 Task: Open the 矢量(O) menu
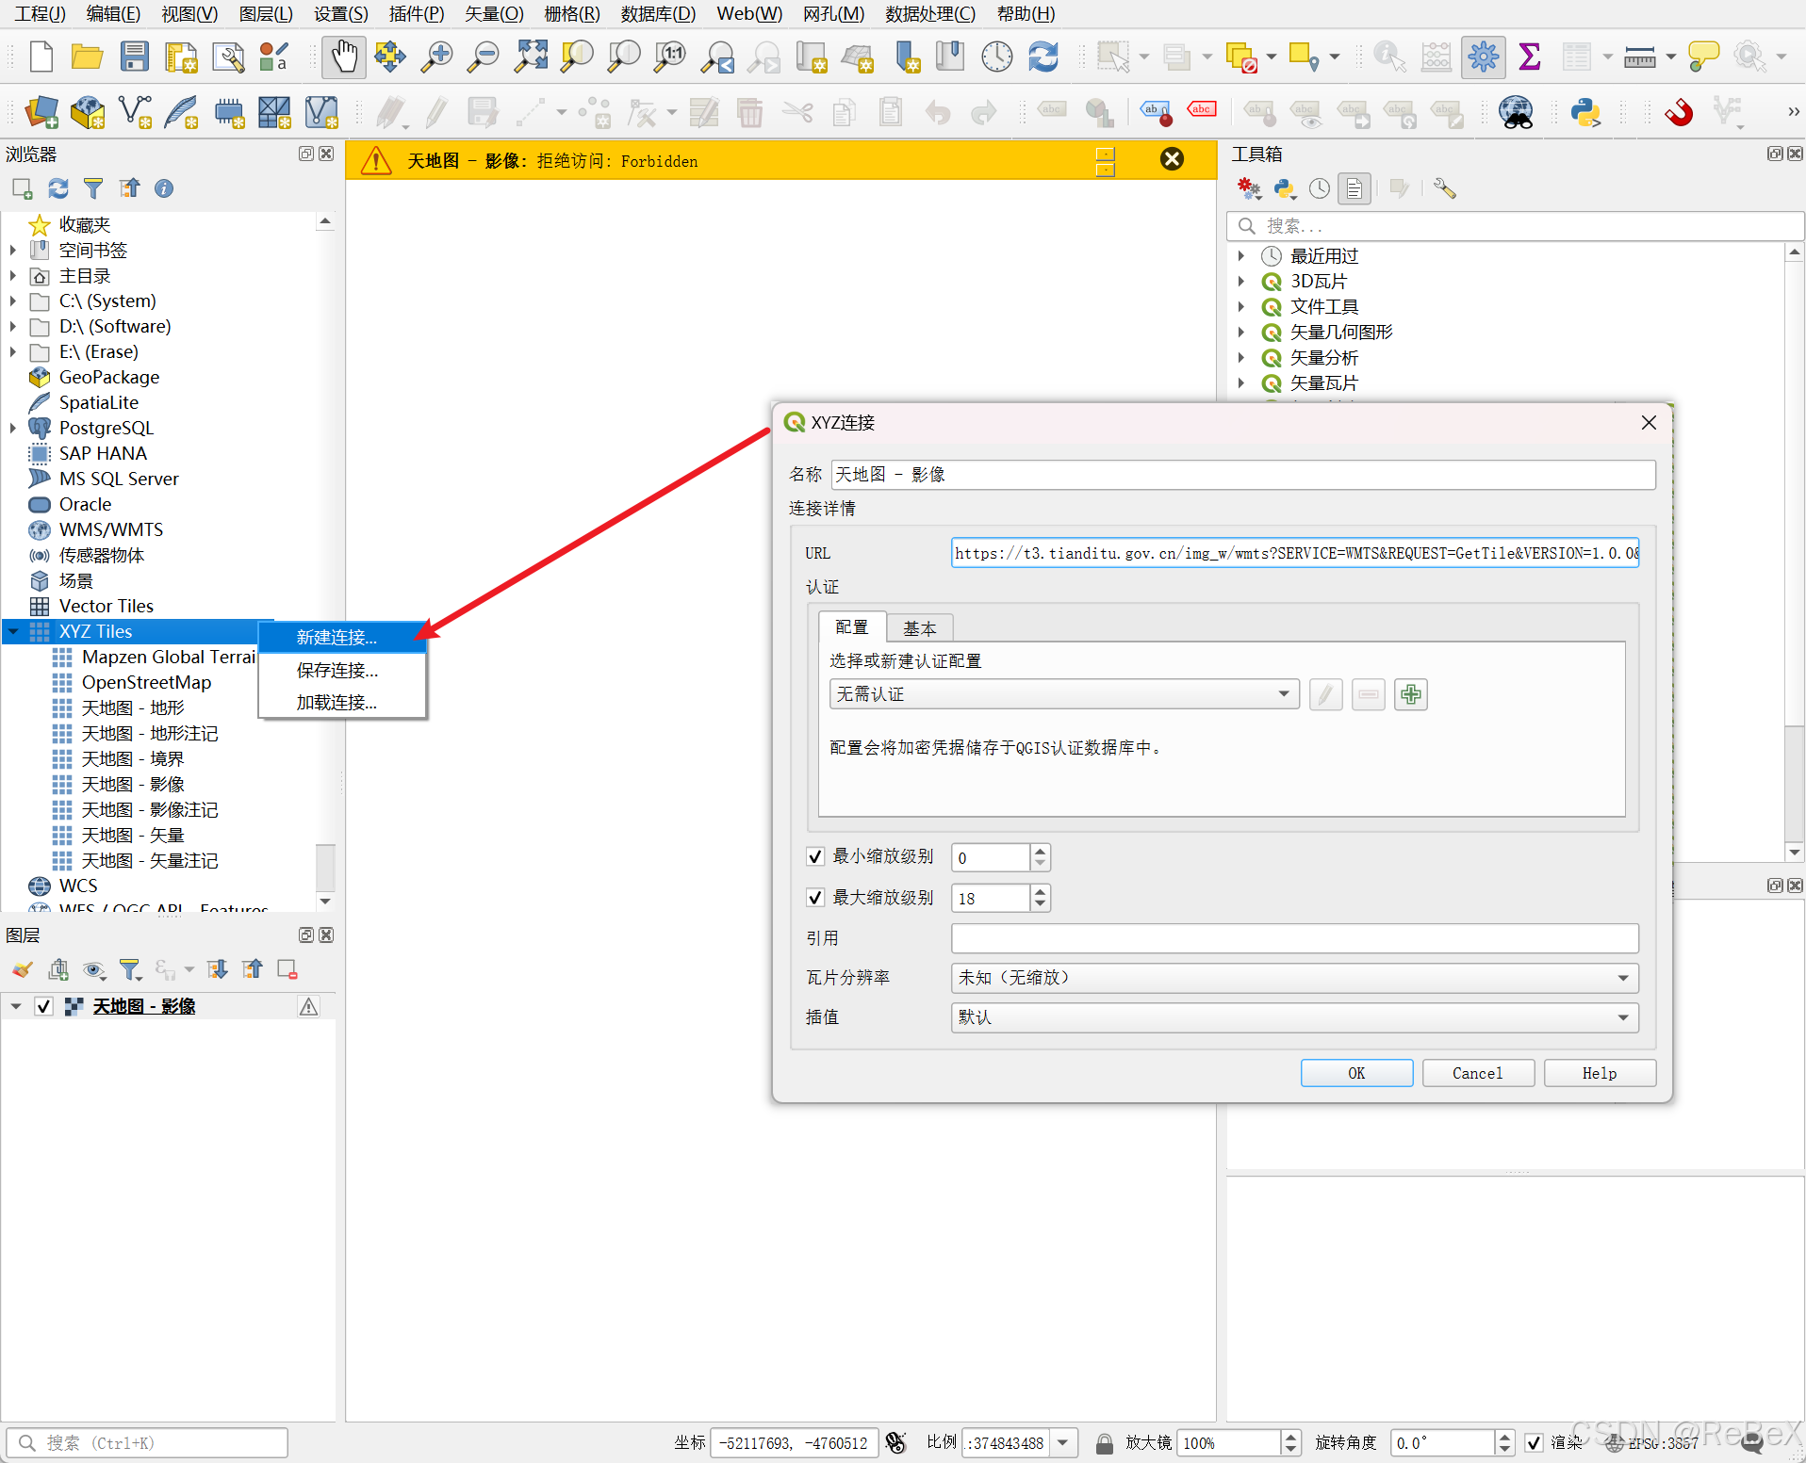pos(494,13)
